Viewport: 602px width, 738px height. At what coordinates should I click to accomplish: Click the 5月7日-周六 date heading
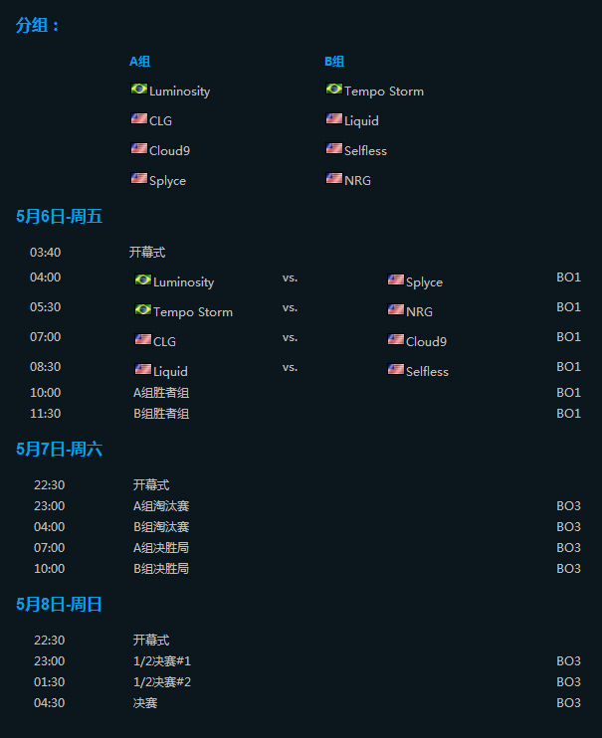click(x=59, y=450)
